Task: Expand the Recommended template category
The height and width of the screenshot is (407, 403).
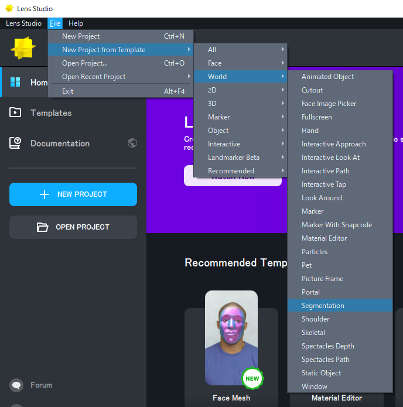Action: point(240,171)
